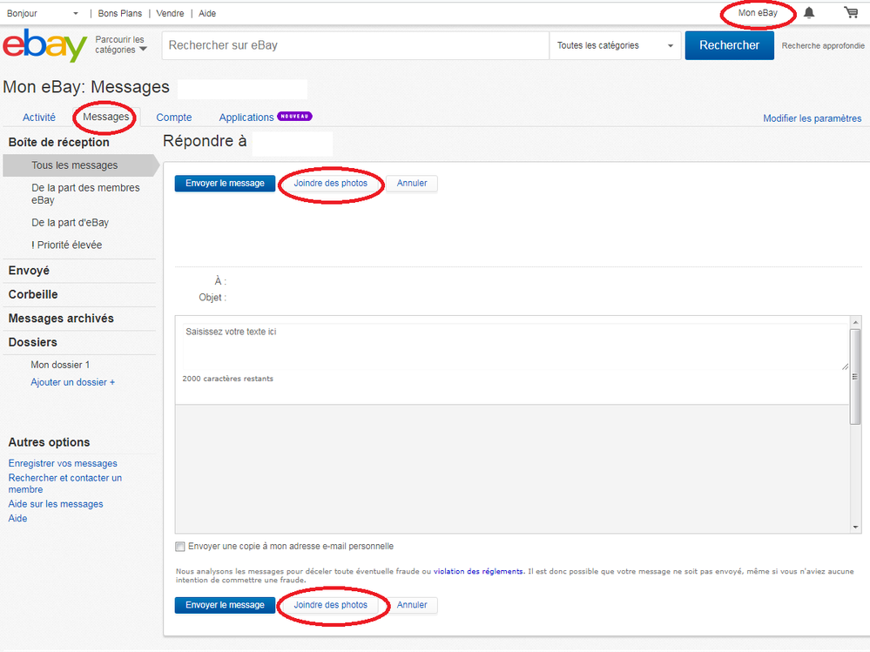Open the notifications bell icon

tap(809, 13)
